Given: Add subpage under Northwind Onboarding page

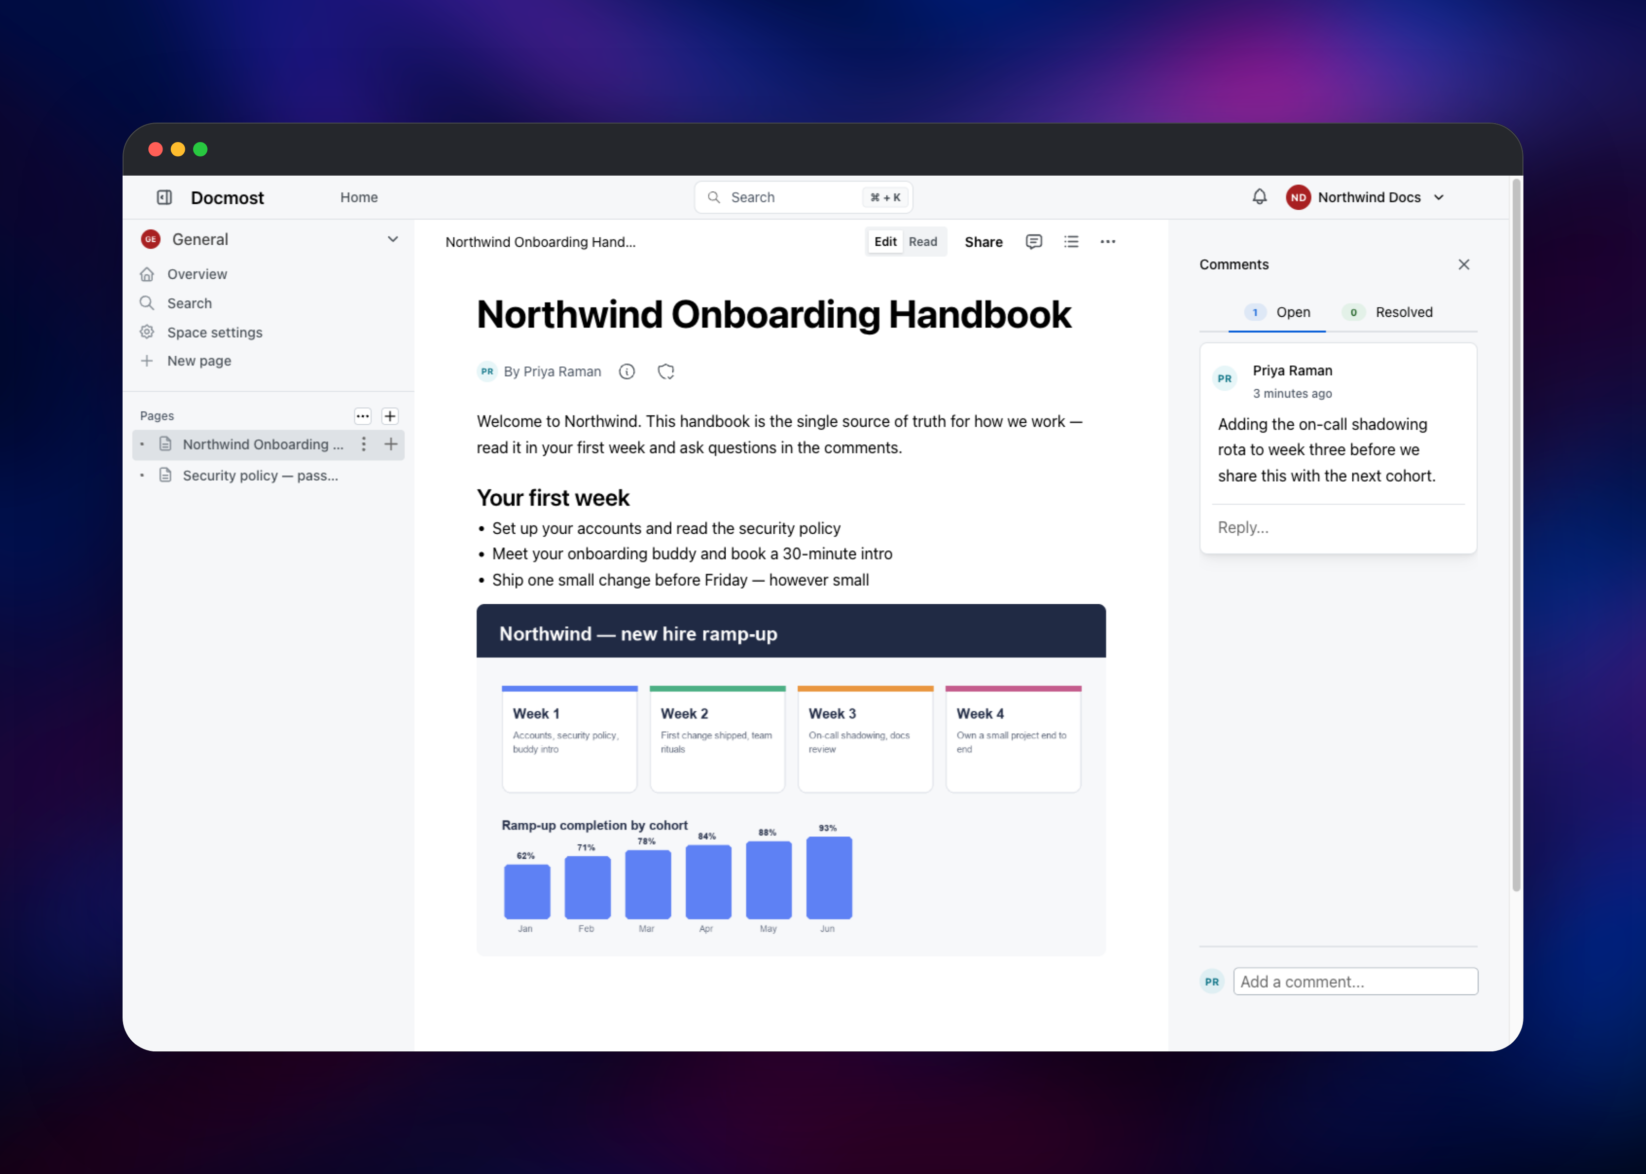Looking at the screenshot, I should click(x=391, y=444).
